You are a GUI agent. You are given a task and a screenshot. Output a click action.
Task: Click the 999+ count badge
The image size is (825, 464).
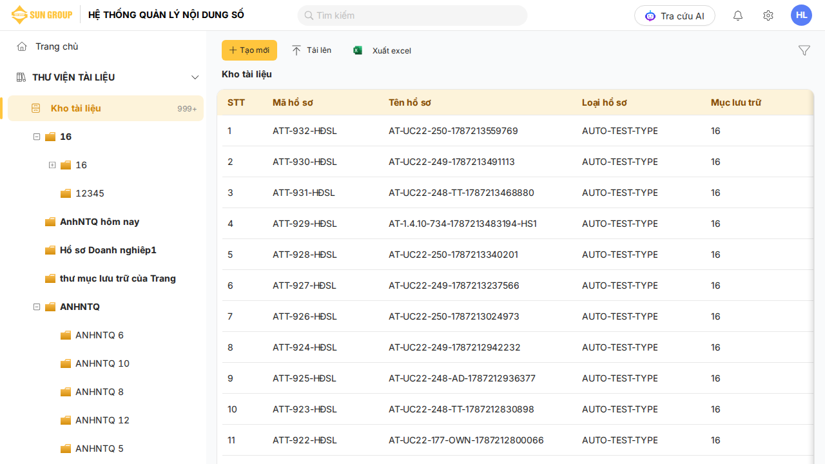point(187,109)
